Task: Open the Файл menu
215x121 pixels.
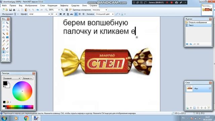Action: point(4,6)
